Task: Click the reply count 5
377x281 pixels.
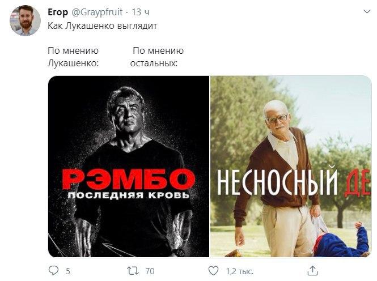Action: click(68, 271)
